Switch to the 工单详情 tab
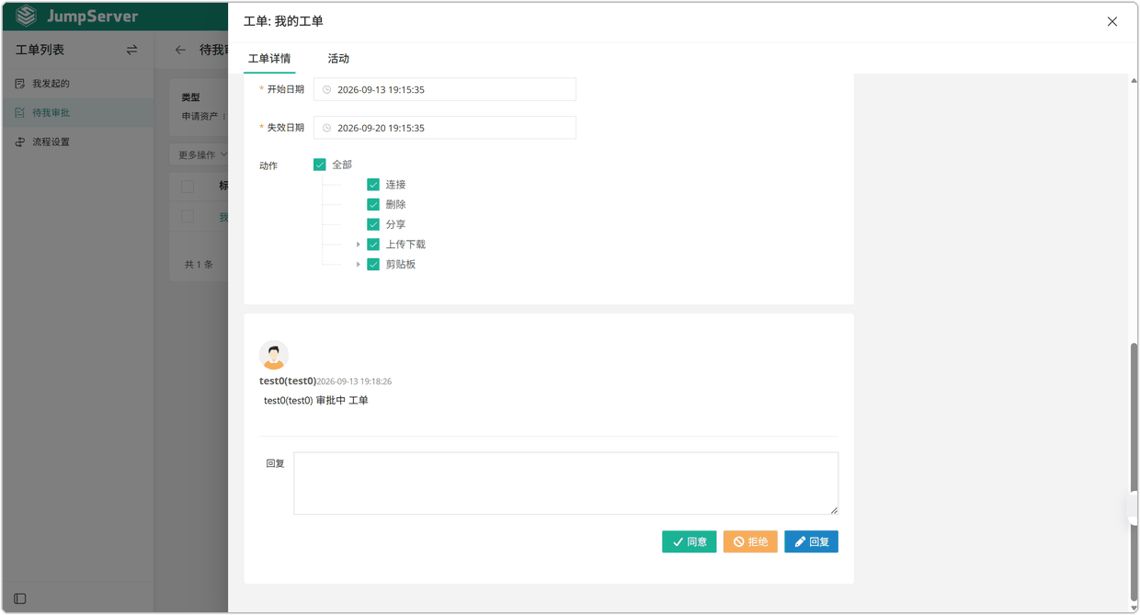 269,59
